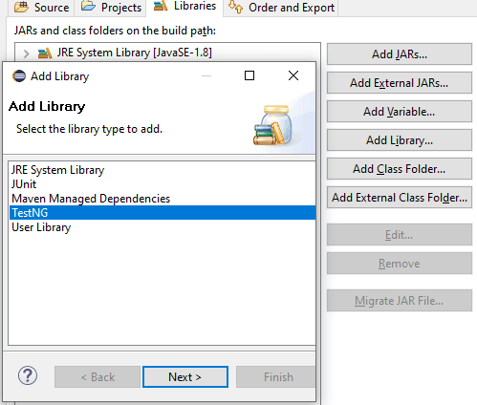Image resolution: width=477 pixels, height=405 pixels.
Task: Click the JRE System Library tree item icon
Action: pos(45,53)
